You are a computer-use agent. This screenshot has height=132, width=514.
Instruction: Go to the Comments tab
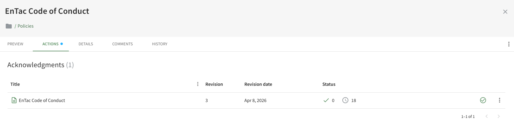pos(122,44)
